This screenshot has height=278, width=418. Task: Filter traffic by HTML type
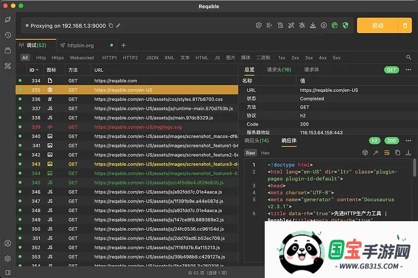coord(202,58)
